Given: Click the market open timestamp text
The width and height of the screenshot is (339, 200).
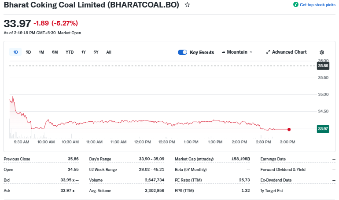Looking at the screenshot, I should click(43, 33).
